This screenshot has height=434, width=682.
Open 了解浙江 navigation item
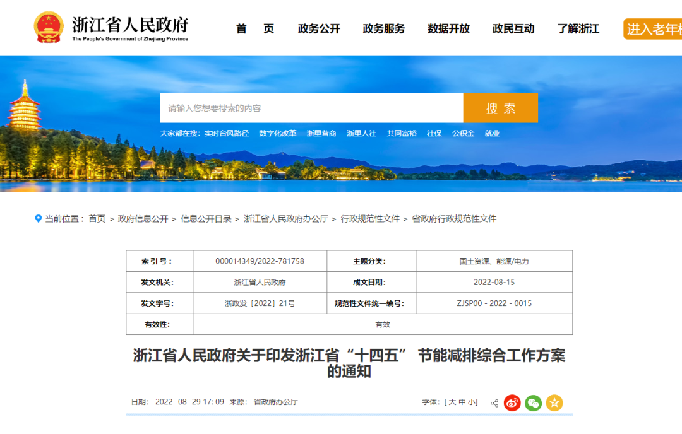578,28
